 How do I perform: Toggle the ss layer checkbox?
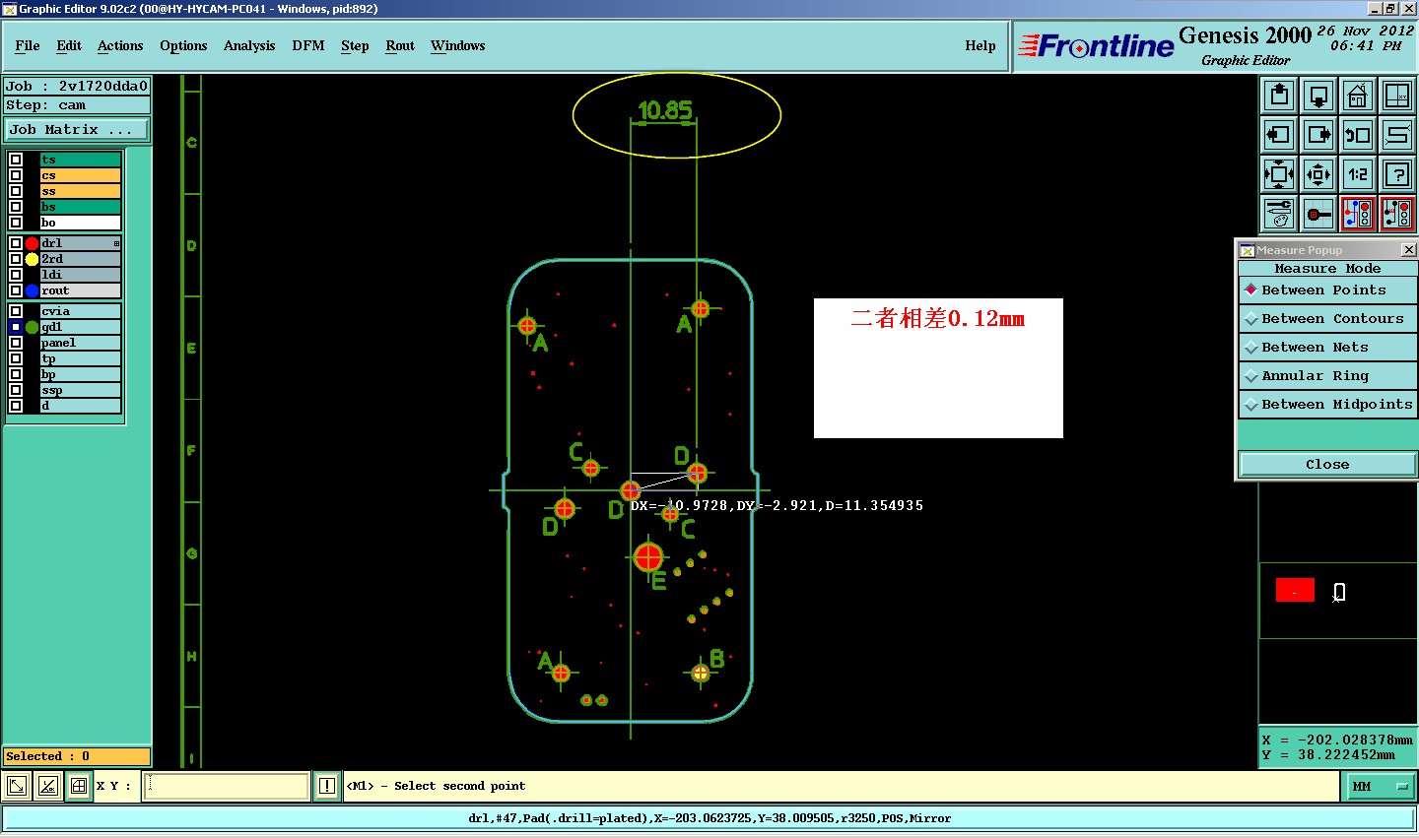click(x=16, y=191)
